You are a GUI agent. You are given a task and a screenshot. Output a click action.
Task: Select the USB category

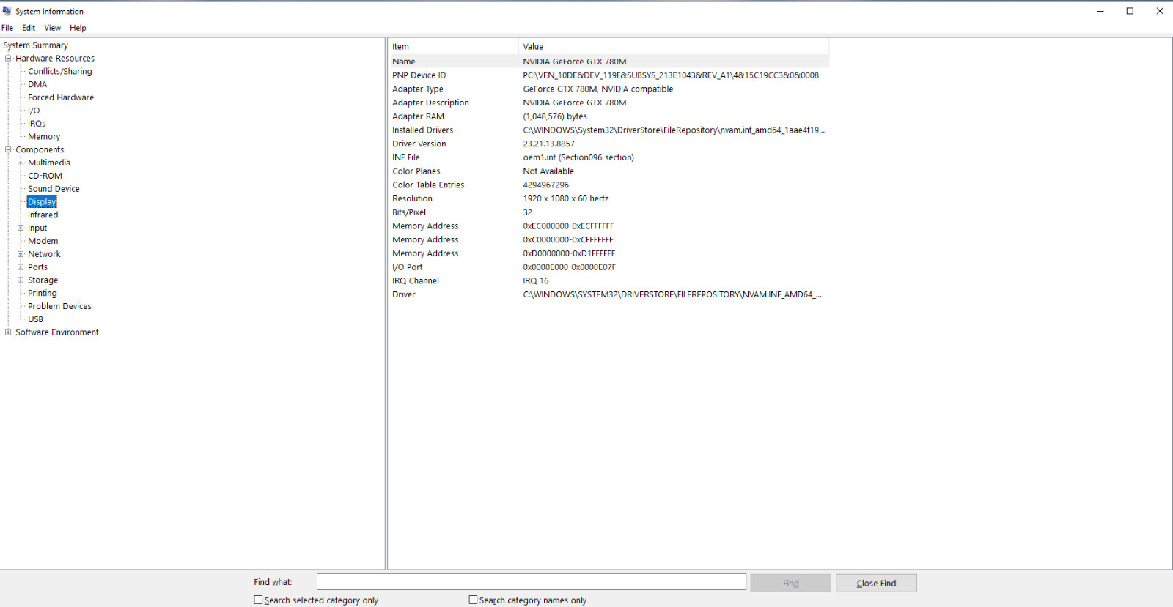[x=35, y=319]
